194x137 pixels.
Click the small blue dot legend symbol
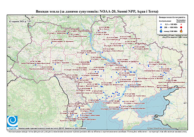tap(161, 25)
